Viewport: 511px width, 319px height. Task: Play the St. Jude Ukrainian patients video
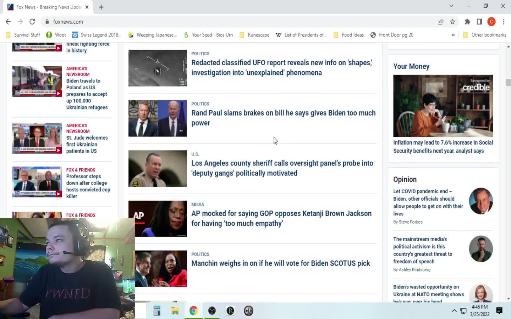tap(37, 138)
